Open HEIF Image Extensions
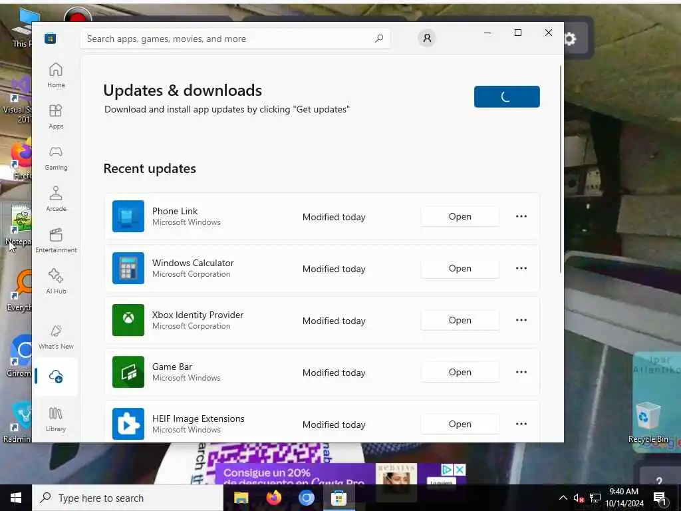Screen dimensions: 681x511 pyautogui.click(x=460, y=424)
